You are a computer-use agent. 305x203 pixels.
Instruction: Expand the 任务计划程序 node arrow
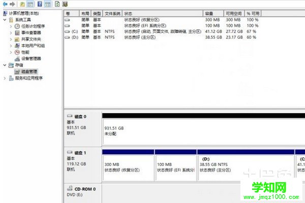tap(11, 26)
